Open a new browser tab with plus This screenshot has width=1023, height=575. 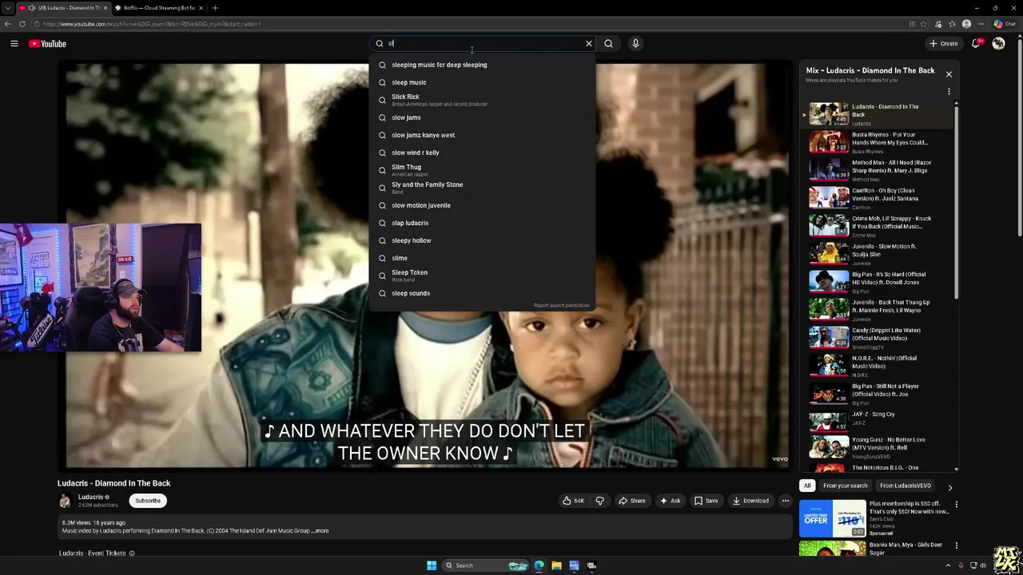pos(215,8)
